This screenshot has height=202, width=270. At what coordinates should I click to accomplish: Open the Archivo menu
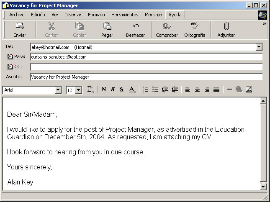tap(17, 15)
